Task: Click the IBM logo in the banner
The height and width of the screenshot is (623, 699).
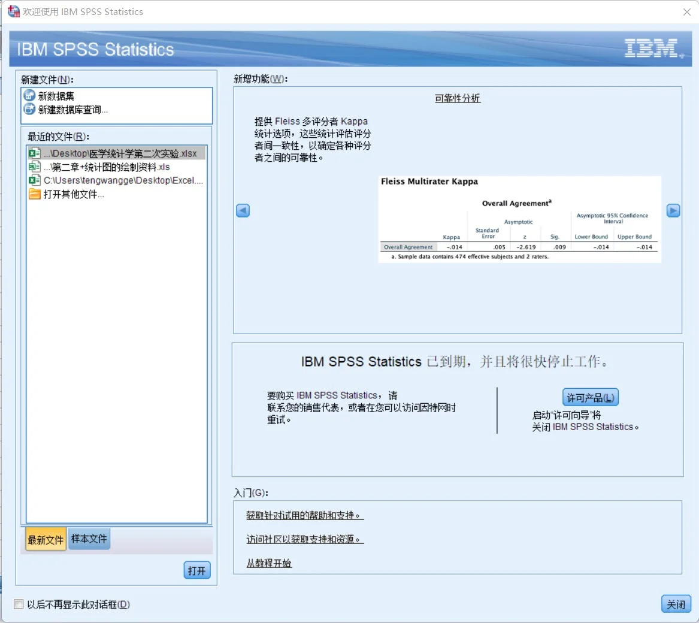Action: (652, 49)
